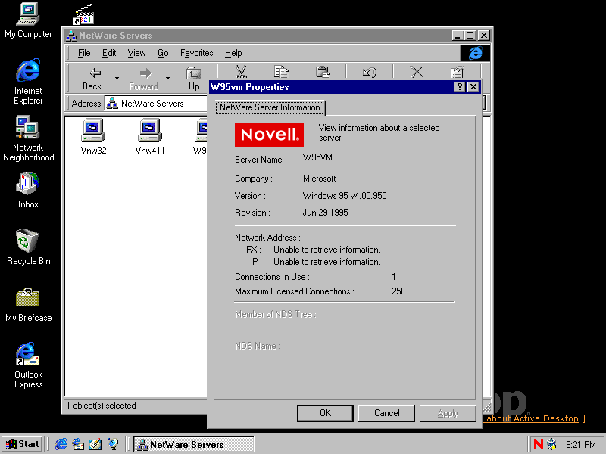This screenshot has width=606, height=454.
Task: Select the Internet Explorer desktop icon
Action: click(28, 82)
